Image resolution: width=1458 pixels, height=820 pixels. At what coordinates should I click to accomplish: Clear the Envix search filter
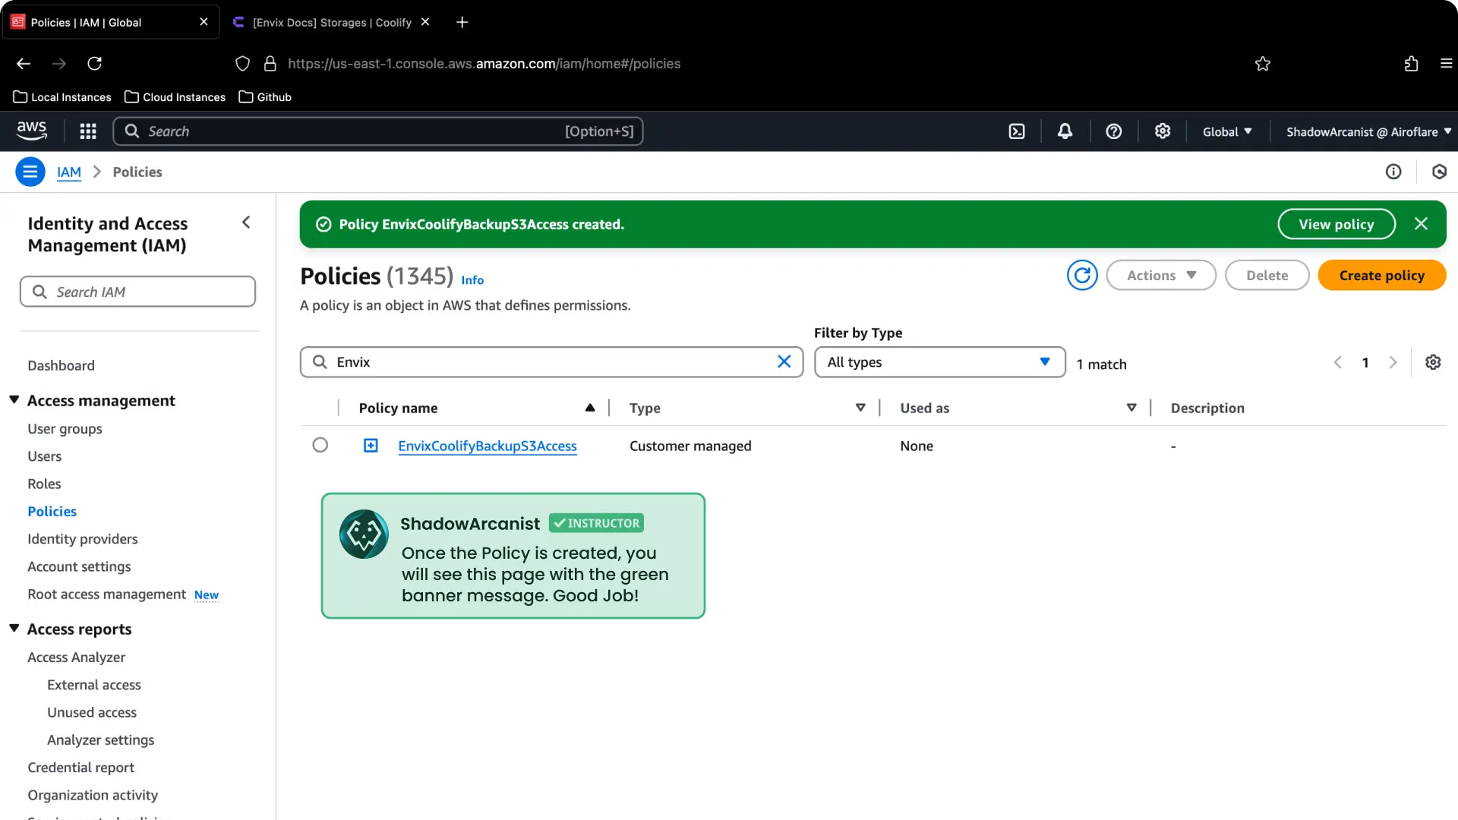click(784, 362)
